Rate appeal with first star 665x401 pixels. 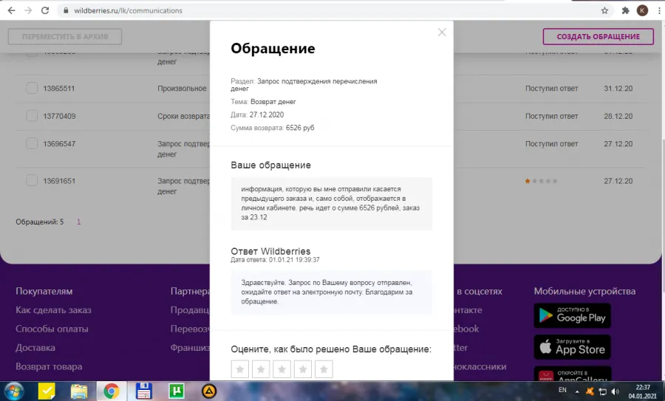point(239,369)
